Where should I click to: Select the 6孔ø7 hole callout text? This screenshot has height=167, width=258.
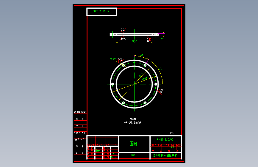113,59
